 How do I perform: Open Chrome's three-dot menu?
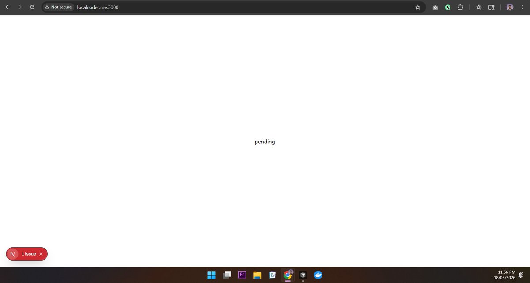click(522, 7)
